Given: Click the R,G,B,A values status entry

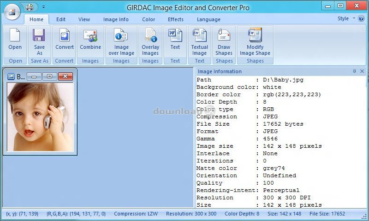Looking at the screenshot, I should point(76,214).
